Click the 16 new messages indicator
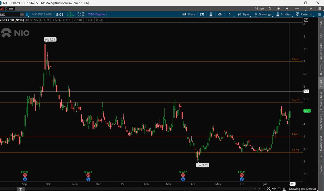This screenshot has width=324, height=191. click(x=260, y=9)
